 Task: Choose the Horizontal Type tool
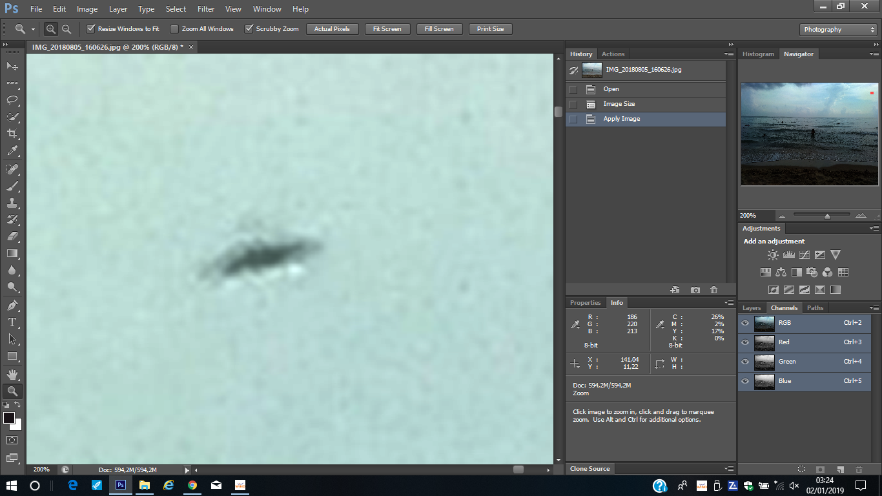12,322
